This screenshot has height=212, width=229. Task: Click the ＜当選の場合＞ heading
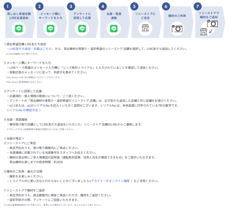[x=14, y=138]
